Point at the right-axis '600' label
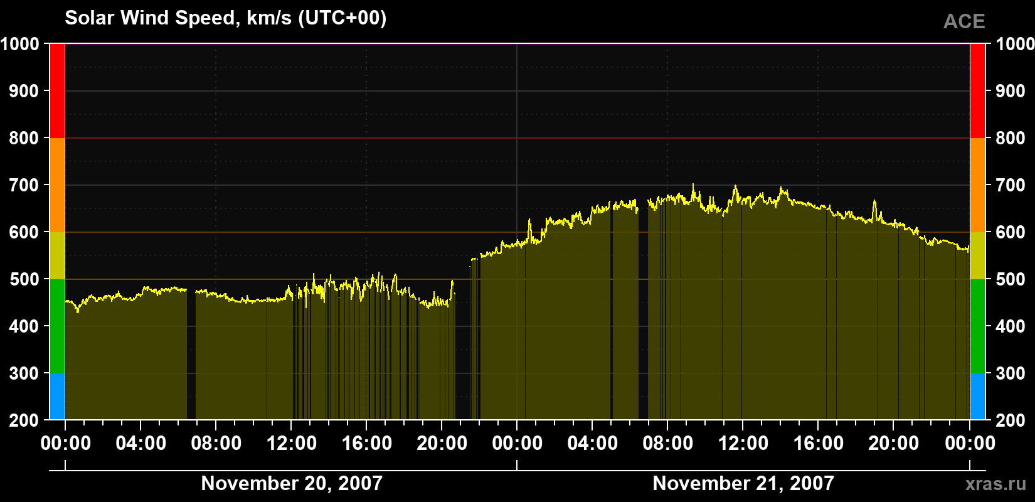 coord(1011,232)
